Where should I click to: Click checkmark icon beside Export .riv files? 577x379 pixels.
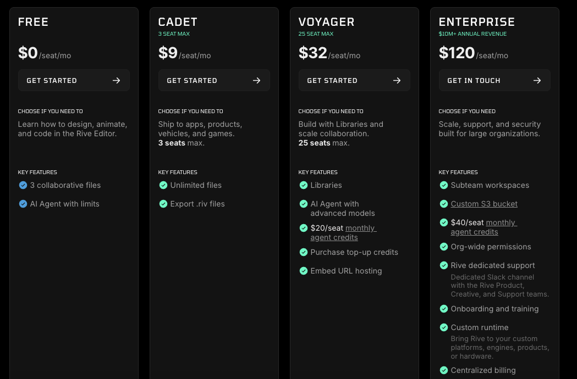coord(163,204)
